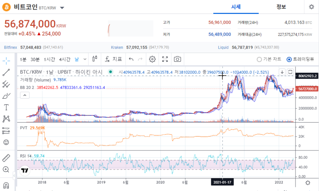This screenshot has height=191, width=319.
Task: Take a chart snapshot with camera icon
Action: 177,59
